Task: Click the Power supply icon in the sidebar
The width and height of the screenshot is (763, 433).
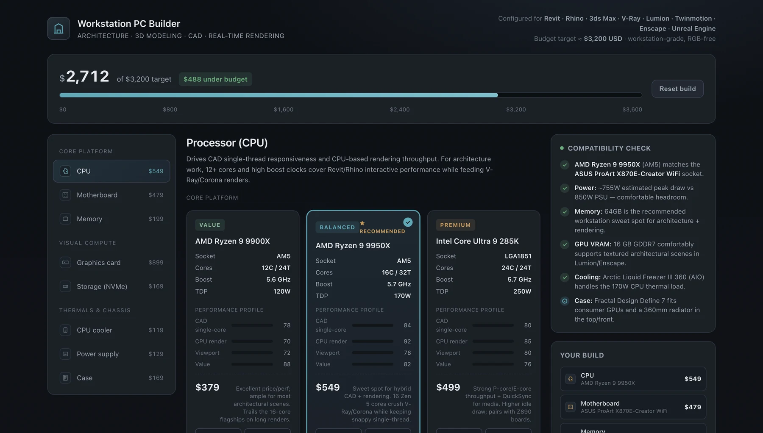Action: (65, 354)
